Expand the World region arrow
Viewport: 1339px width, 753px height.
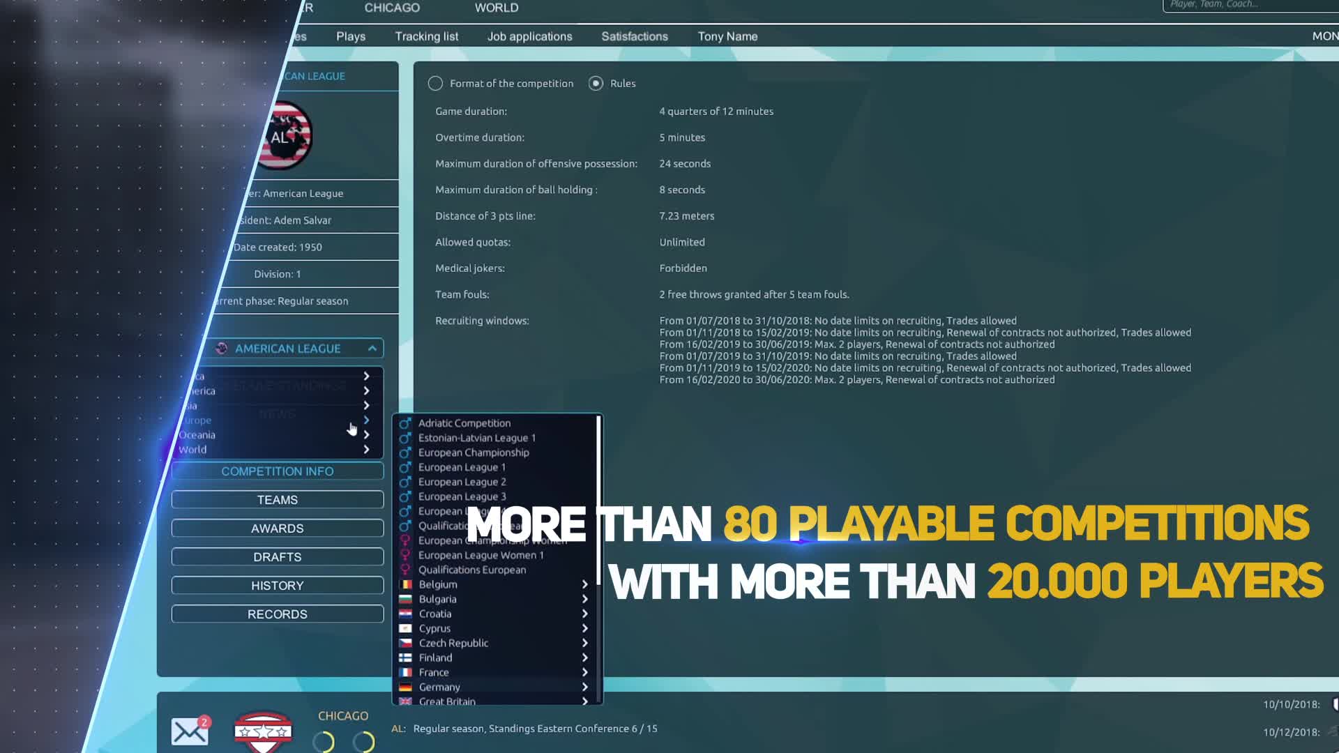366,450
